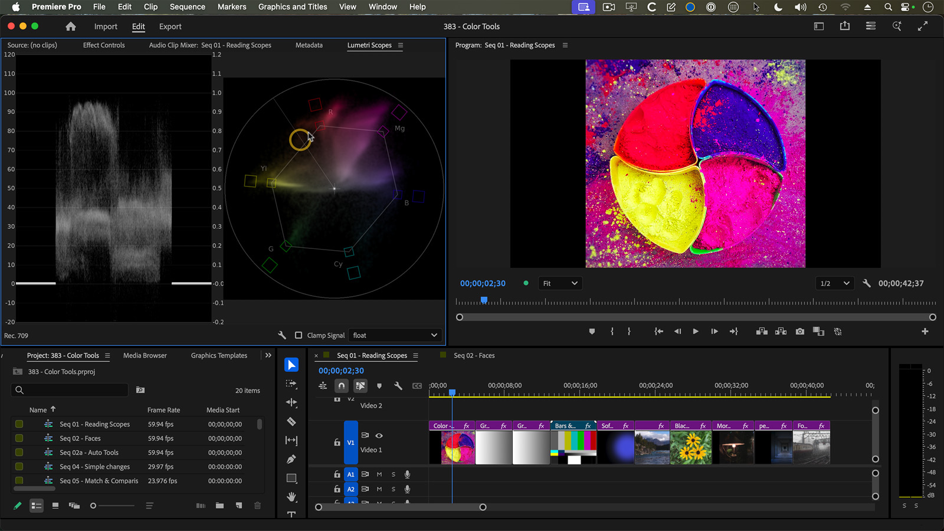Switch Project panel to icon view
944x531 pixels.
pos(55,506)
